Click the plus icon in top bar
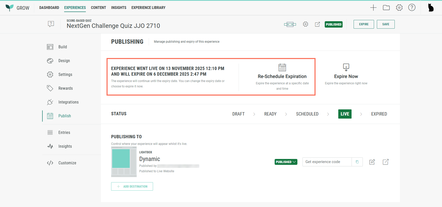The image size is (442, 207). point(373,8)
